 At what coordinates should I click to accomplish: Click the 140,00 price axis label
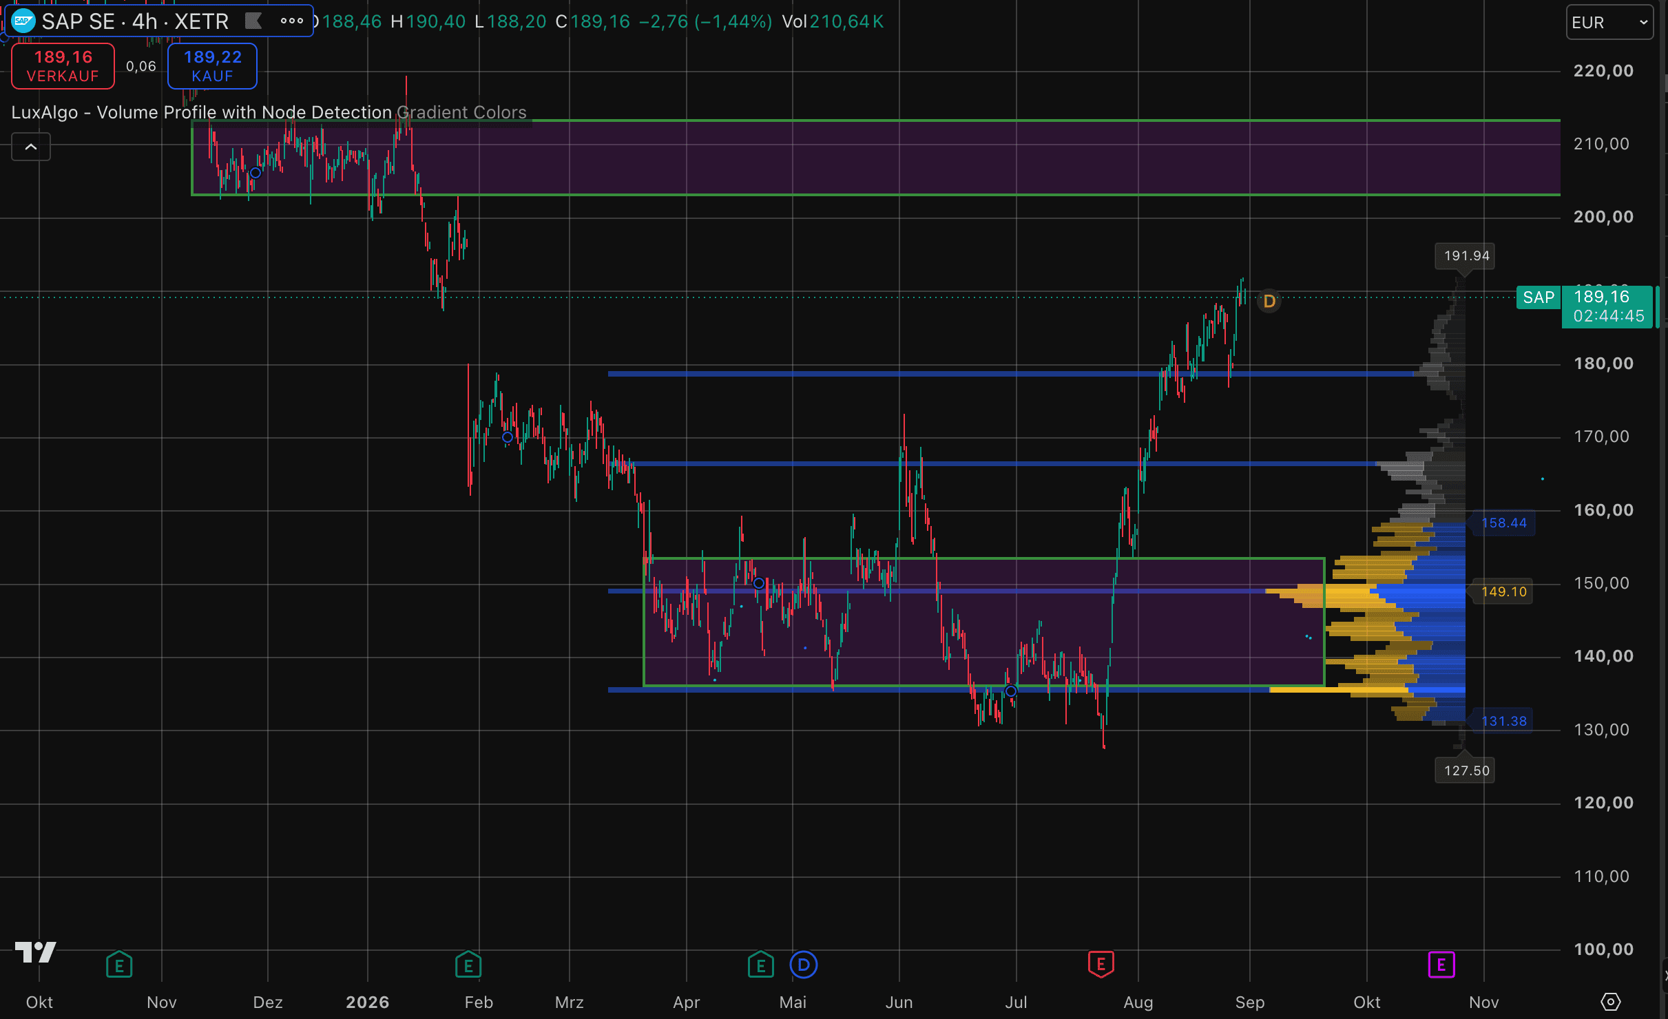click(x=1603, y=656)
